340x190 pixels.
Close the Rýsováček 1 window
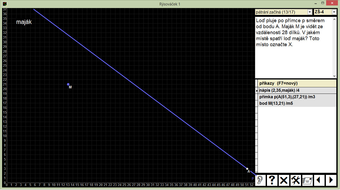click(x=332, y=3)
